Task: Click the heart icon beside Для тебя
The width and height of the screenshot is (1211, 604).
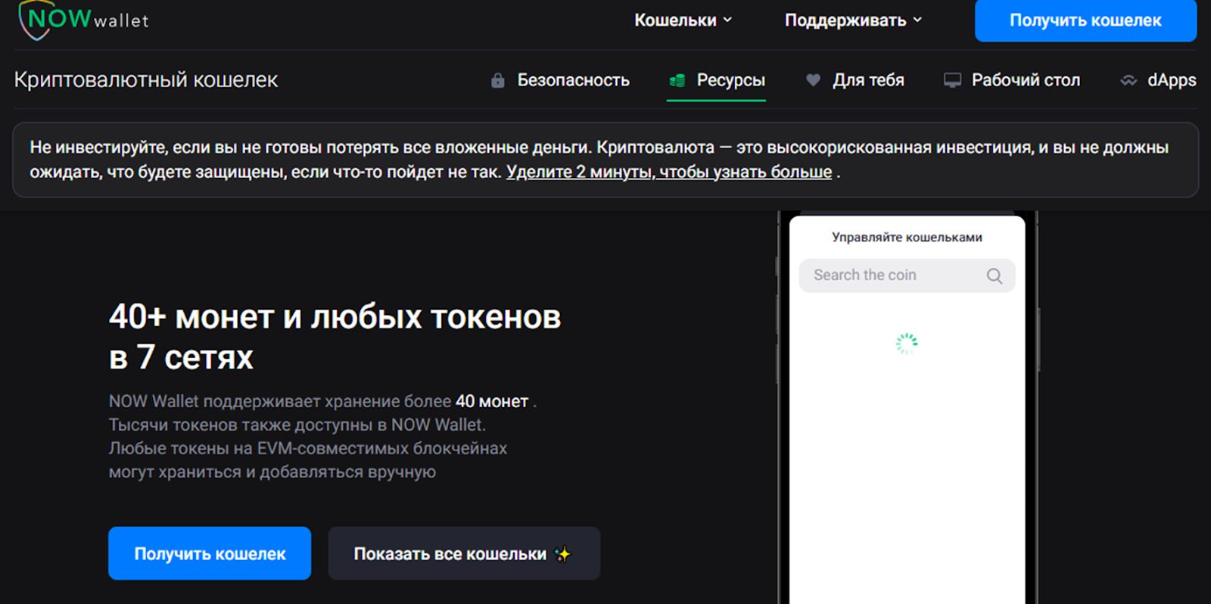Action: [813, 79]
